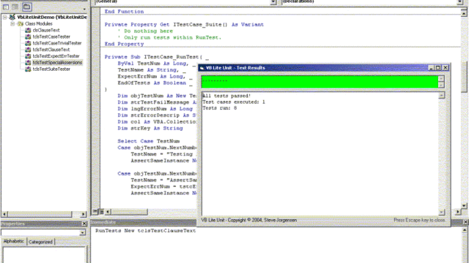Click the 'Press Escape key to close' hint
469x263 pixels.
(419, 220)
